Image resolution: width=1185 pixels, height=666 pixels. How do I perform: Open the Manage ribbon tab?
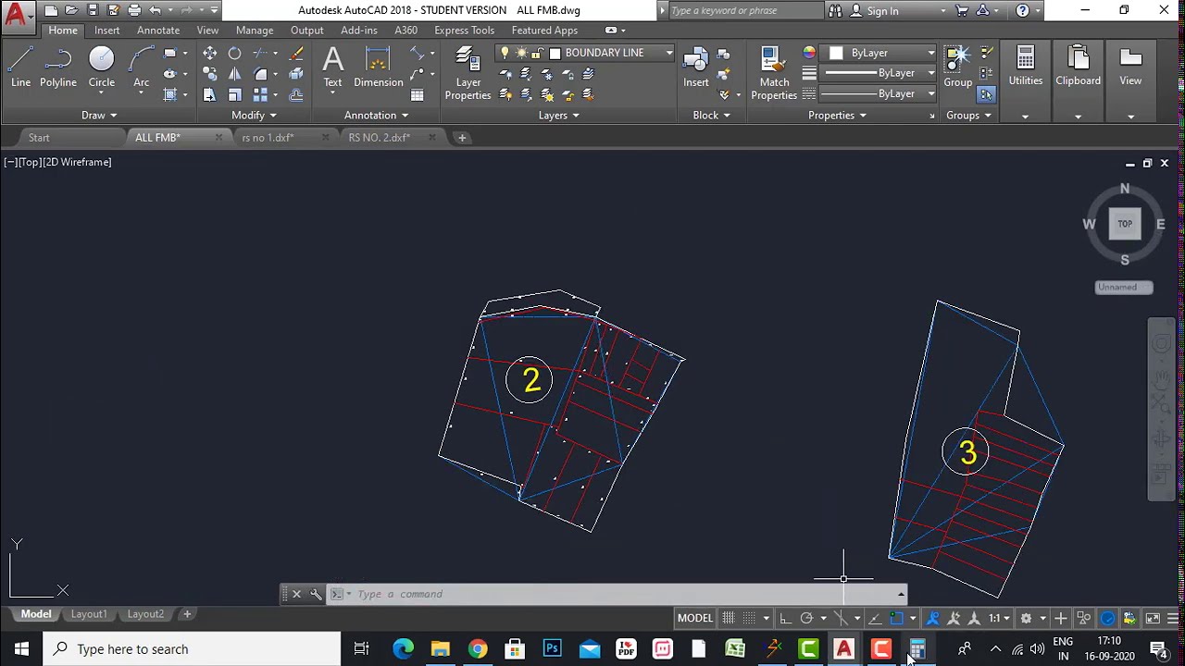click(255, 31)
